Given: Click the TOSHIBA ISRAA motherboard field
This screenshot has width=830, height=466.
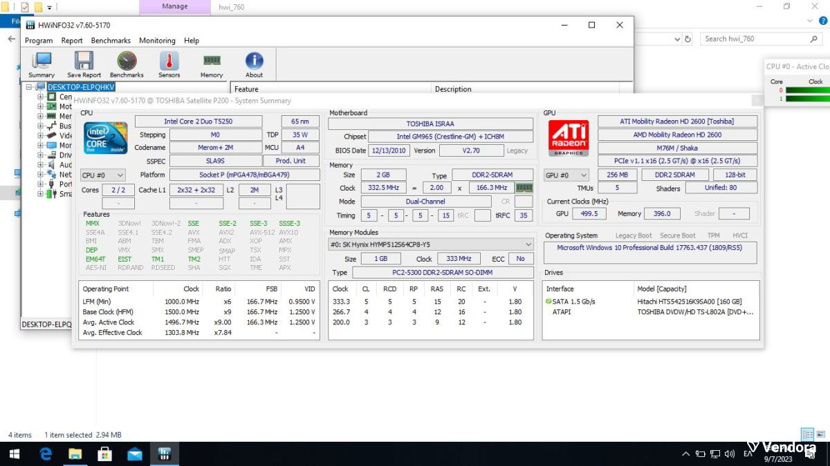Looking at the screenshot, I should tap(430, 124).
